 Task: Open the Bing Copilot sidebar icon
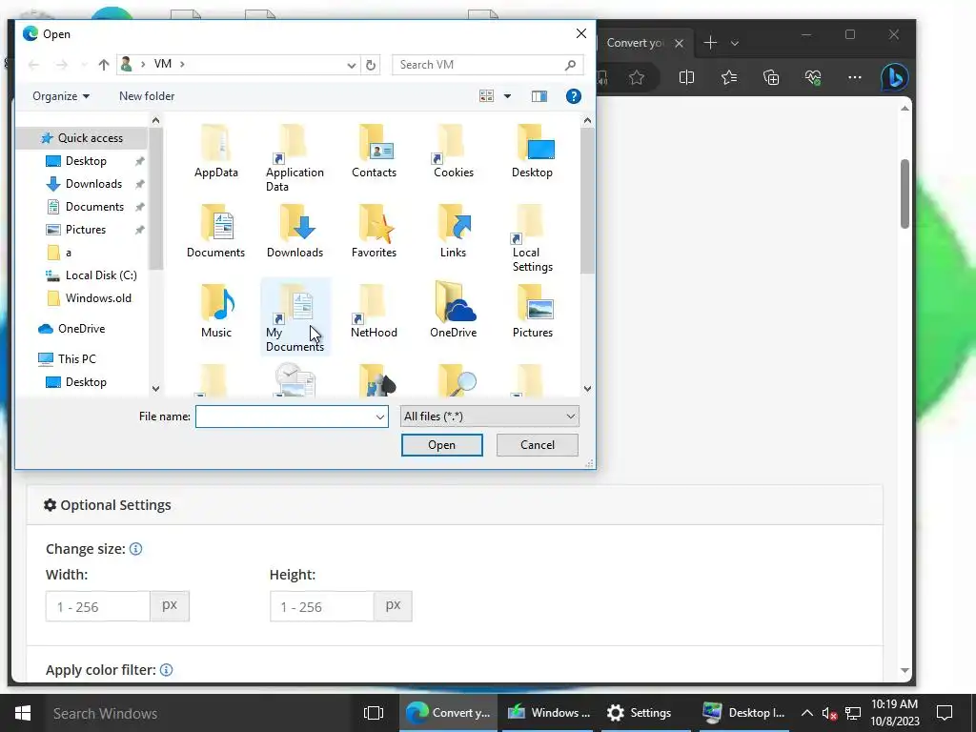tap(895, 78)
